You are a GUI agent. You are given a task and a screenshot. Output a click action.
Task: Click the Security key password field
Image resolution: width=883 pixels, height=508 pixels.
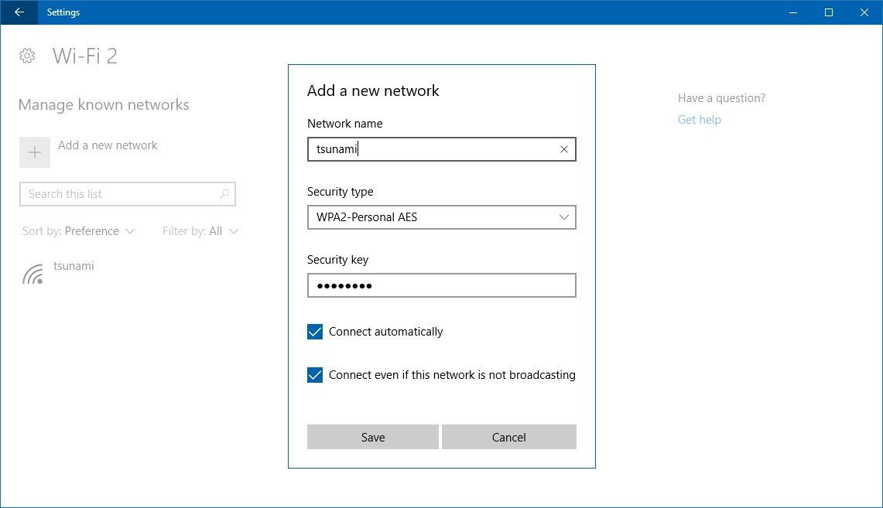pyautogui.click(x=441, y=285)
